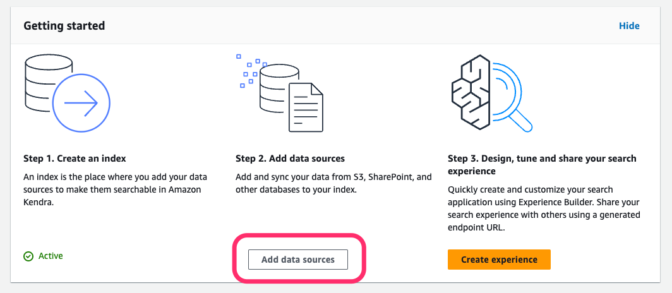This screenshot has width=672, height=293.
Task: Click the Step 2. Add data sources heading
Action: 290,159
